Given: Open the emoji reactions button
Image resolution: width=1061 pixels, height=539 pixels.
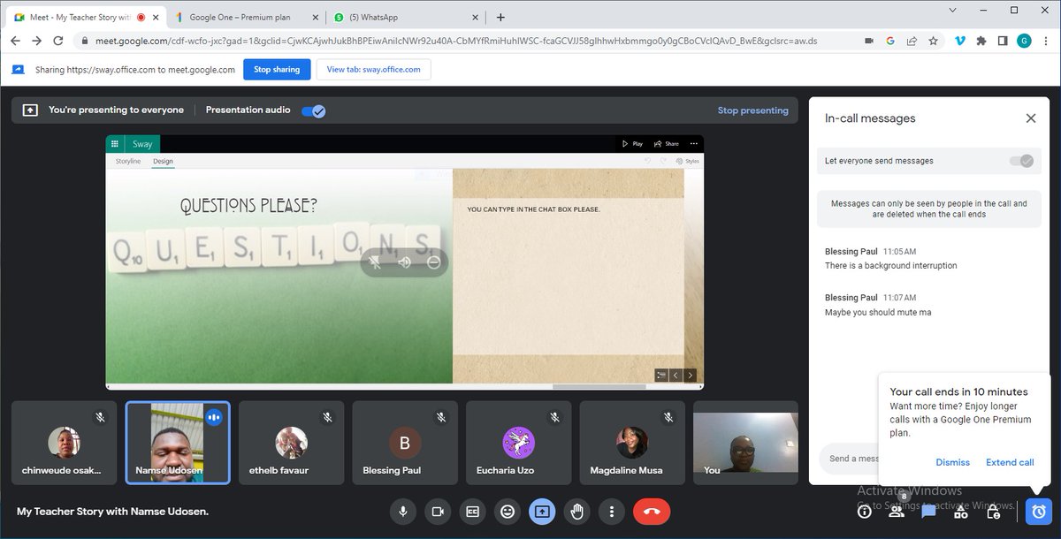Looking at the screenshot, I should pyautogui.click(x=507, y=511).
